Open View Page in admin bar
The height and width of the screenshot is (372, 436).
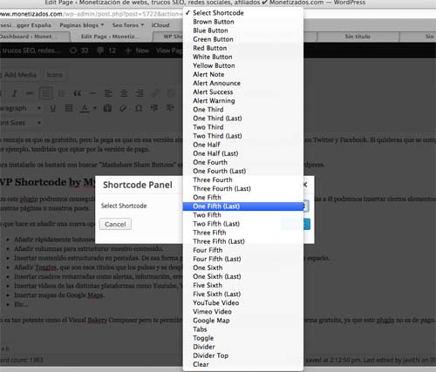tap(169, 51)
